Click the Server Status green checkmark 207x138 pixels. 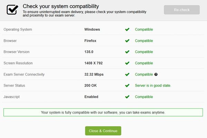tap(127, 86)
